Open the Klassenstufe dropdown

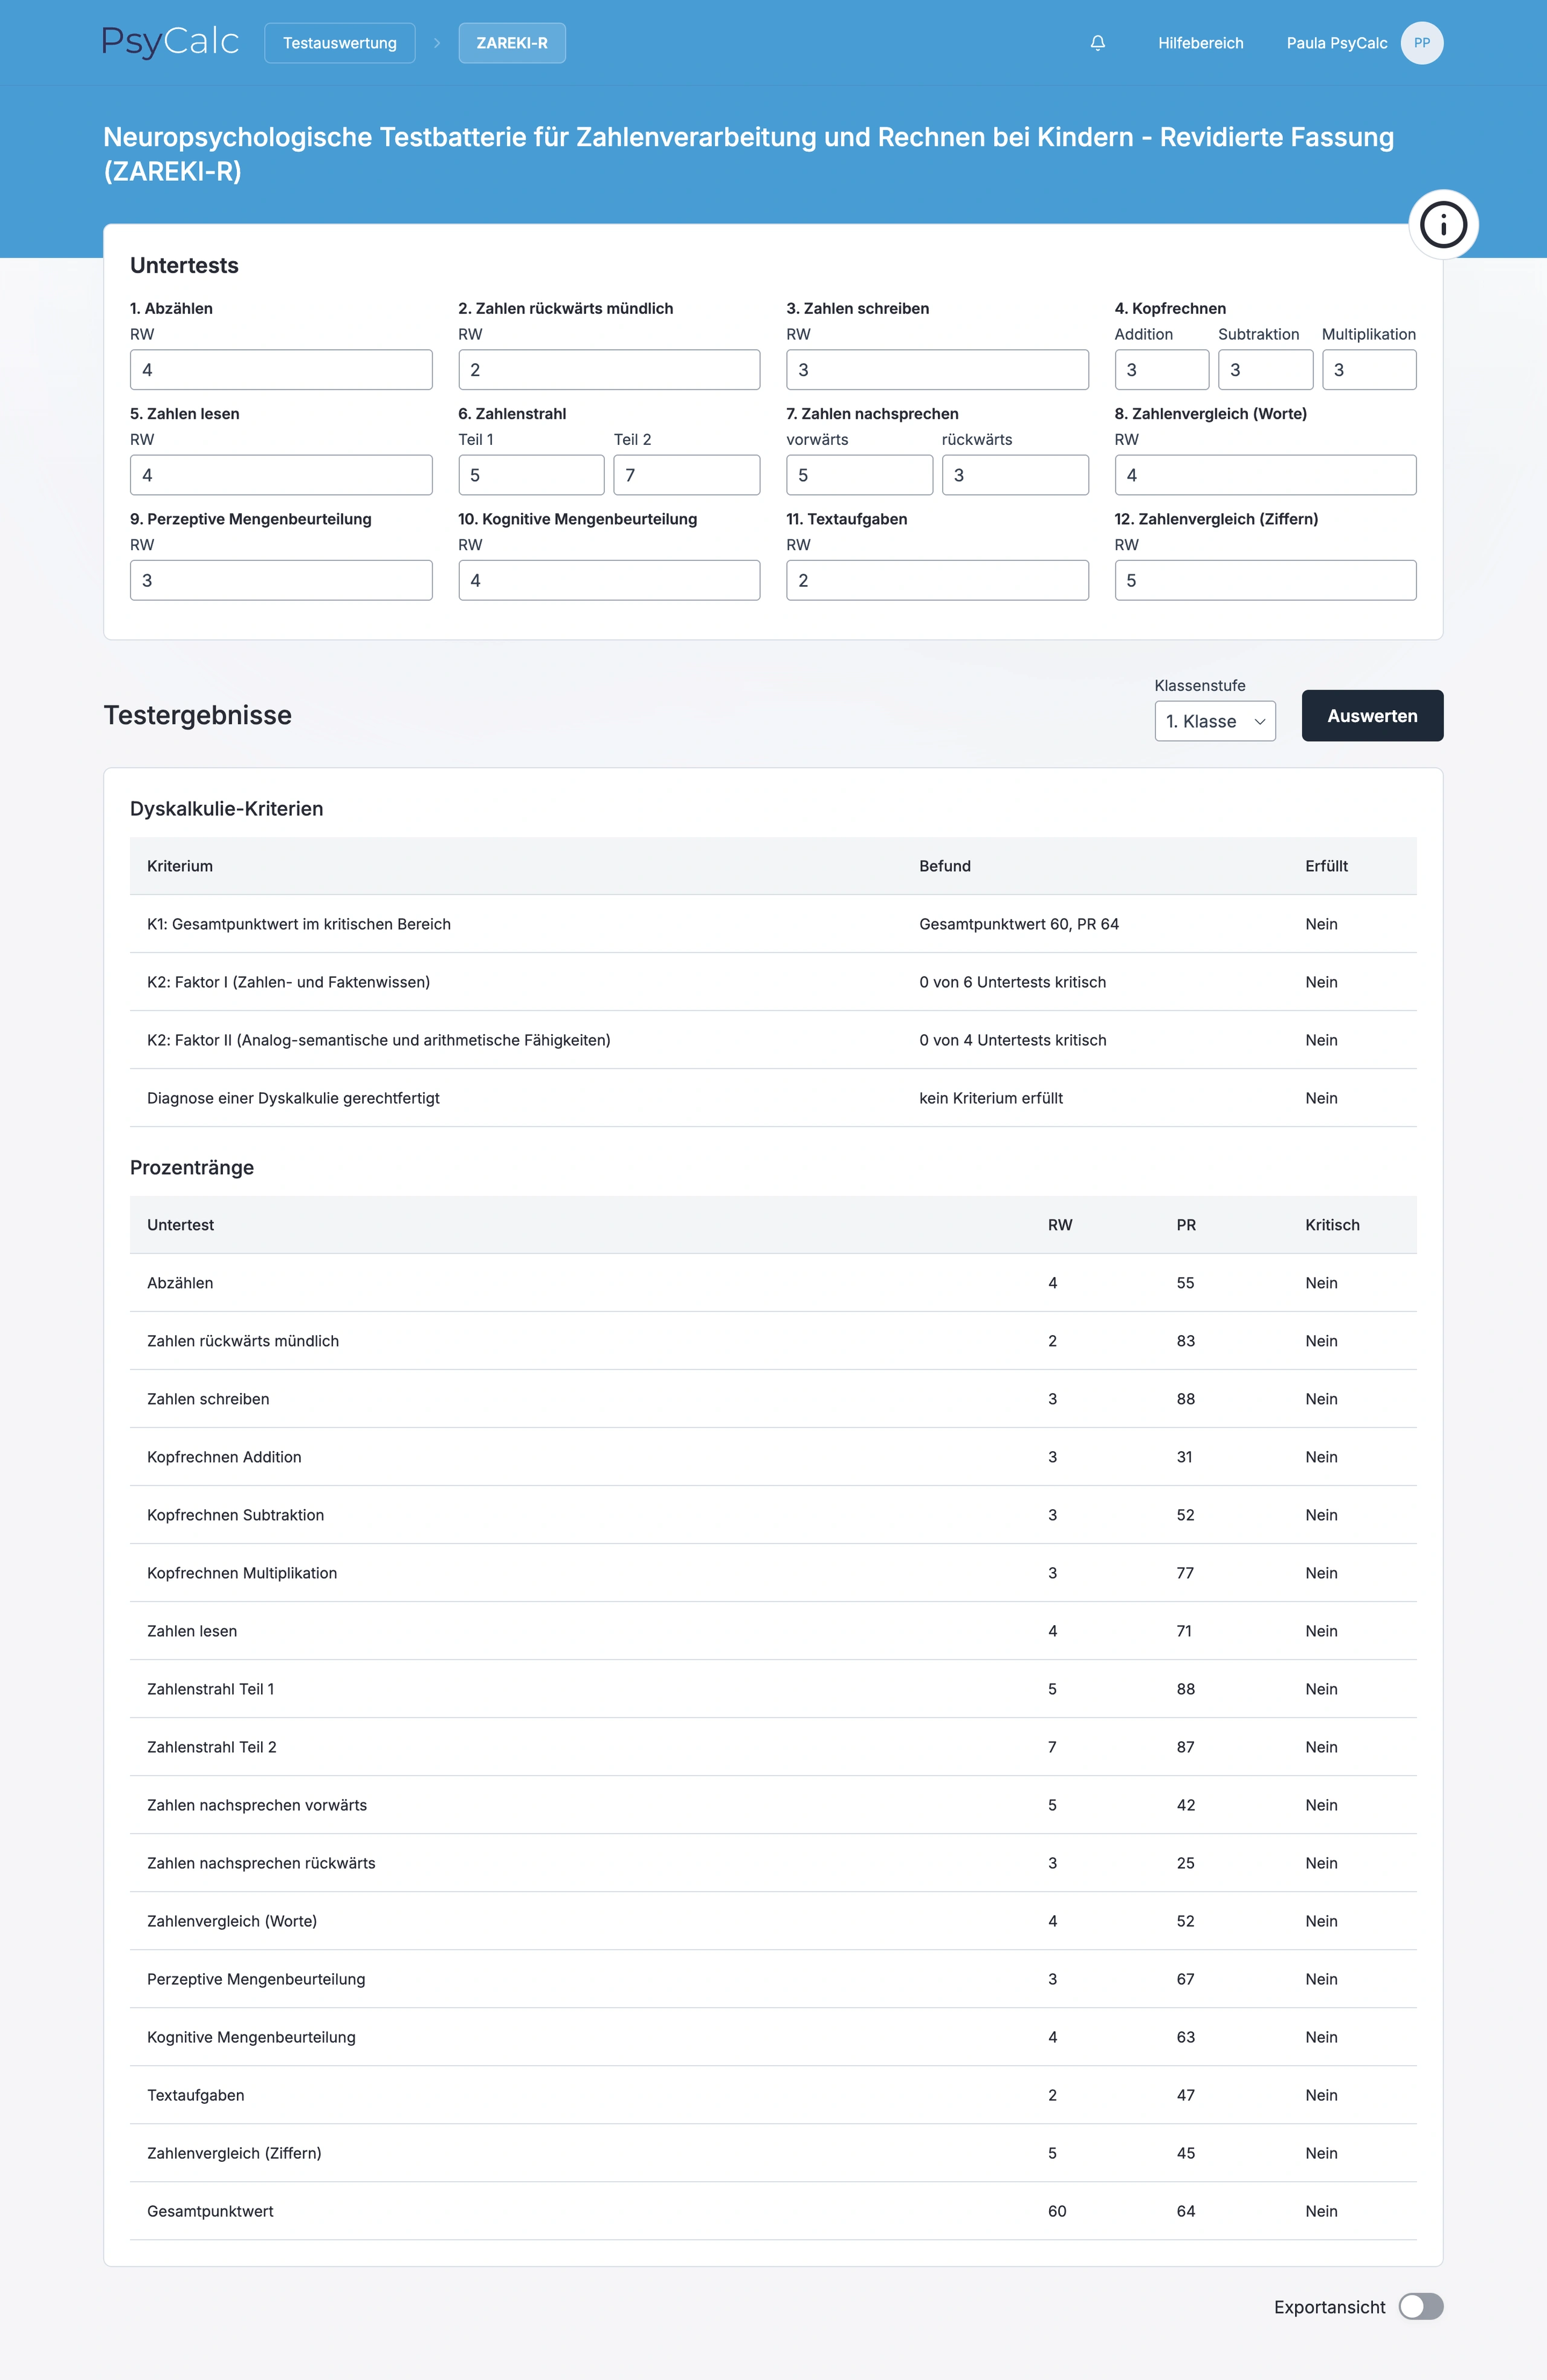(x=1214, y=721)
